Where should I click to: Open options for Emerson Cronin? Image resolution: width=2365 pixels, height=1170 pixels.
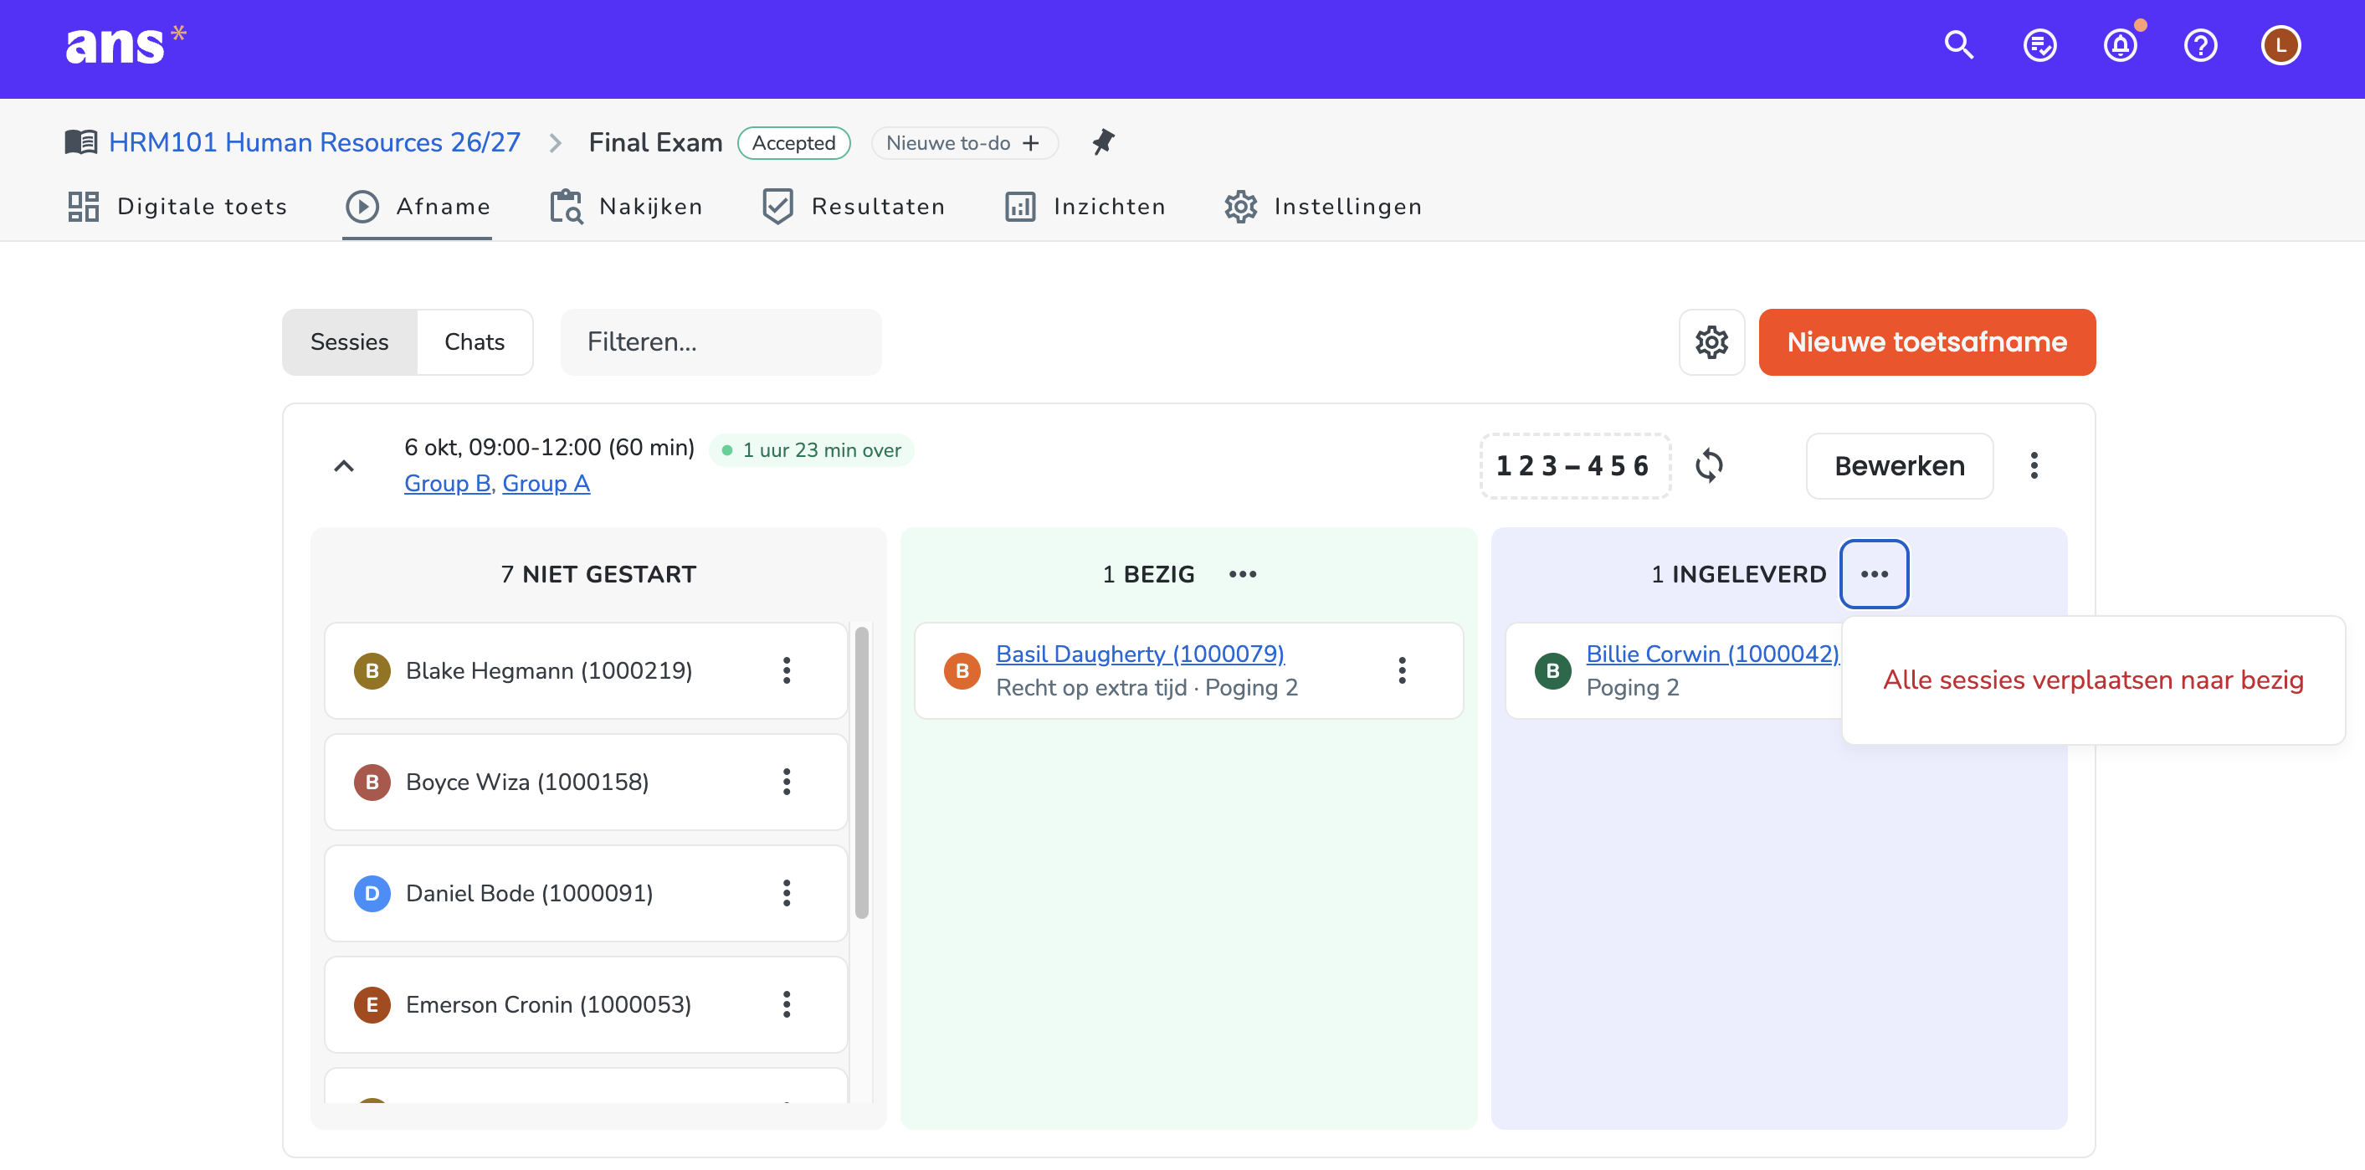point(787,1003)
